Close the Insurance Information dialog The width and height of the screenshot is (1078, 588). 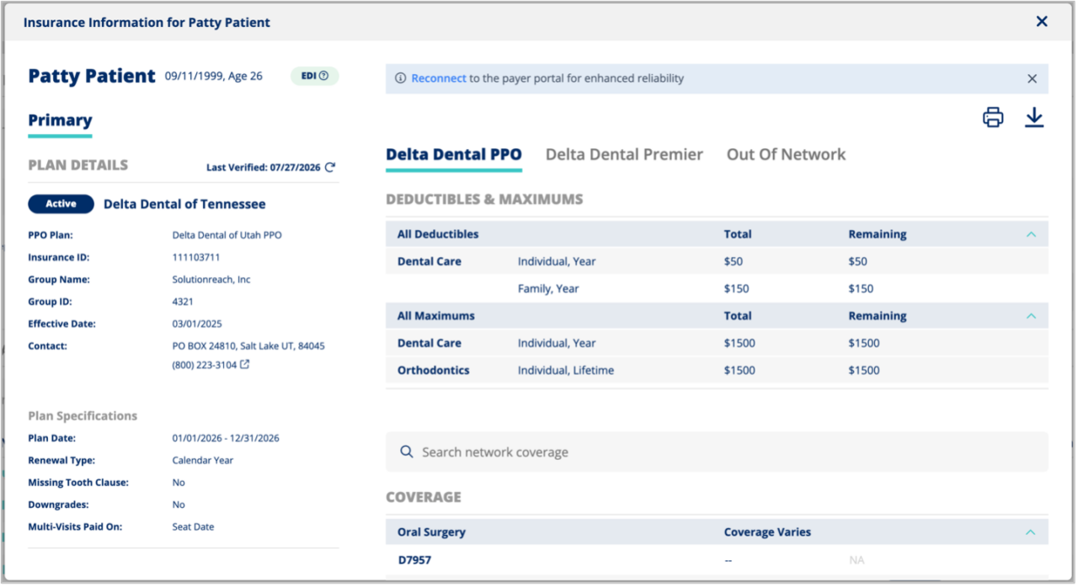(x=1042, y=21)
